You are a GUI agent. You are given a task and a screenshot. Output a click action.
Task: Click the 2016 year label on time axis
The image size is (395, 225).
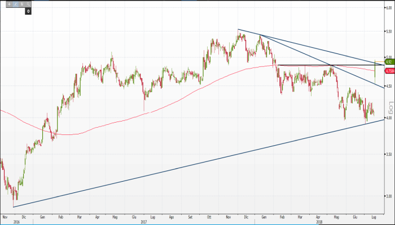pyautogui.click(x=7, y=220)
